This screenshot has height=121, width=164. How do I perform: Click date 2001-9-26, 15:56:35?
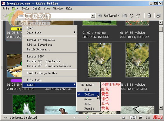pyautogui.click(x=96, y=37)
